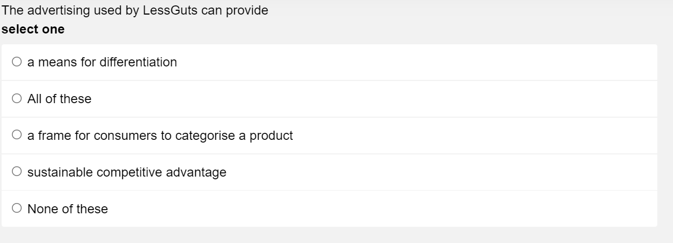Click the bold 'select one' instruction
This screenshot has height=243, width=673.
click(x=33, y=30)
